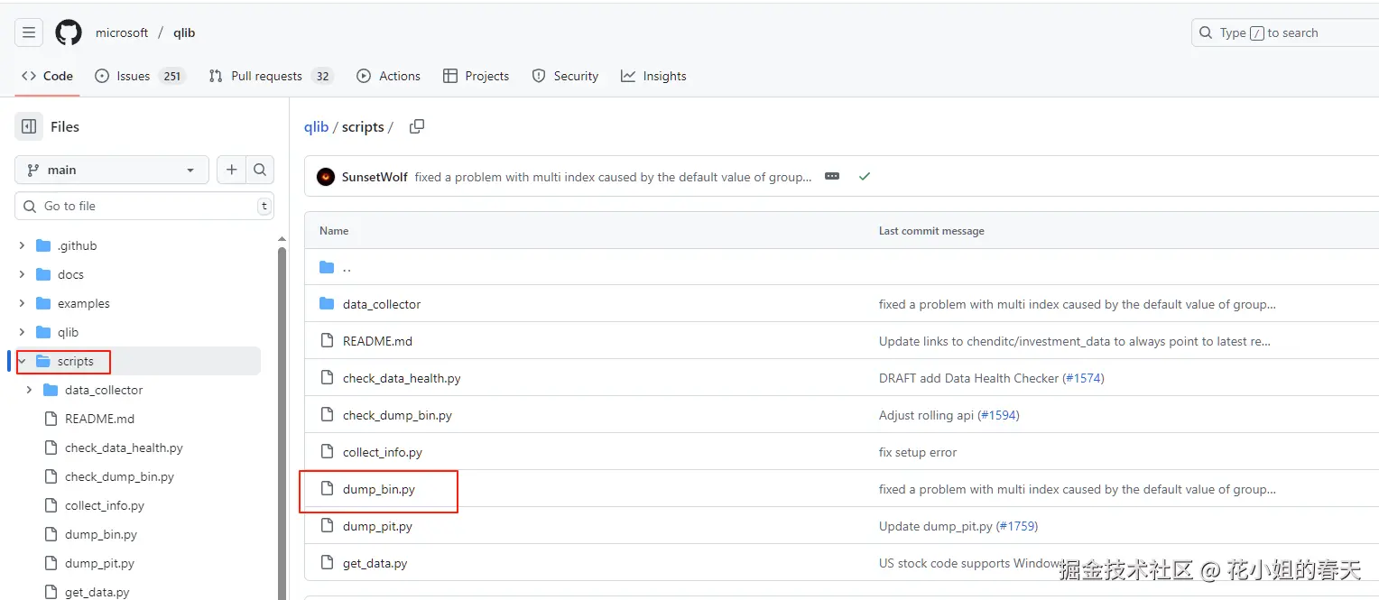Click the plus add file button
1379x600 pixels.
click(232, 170)
